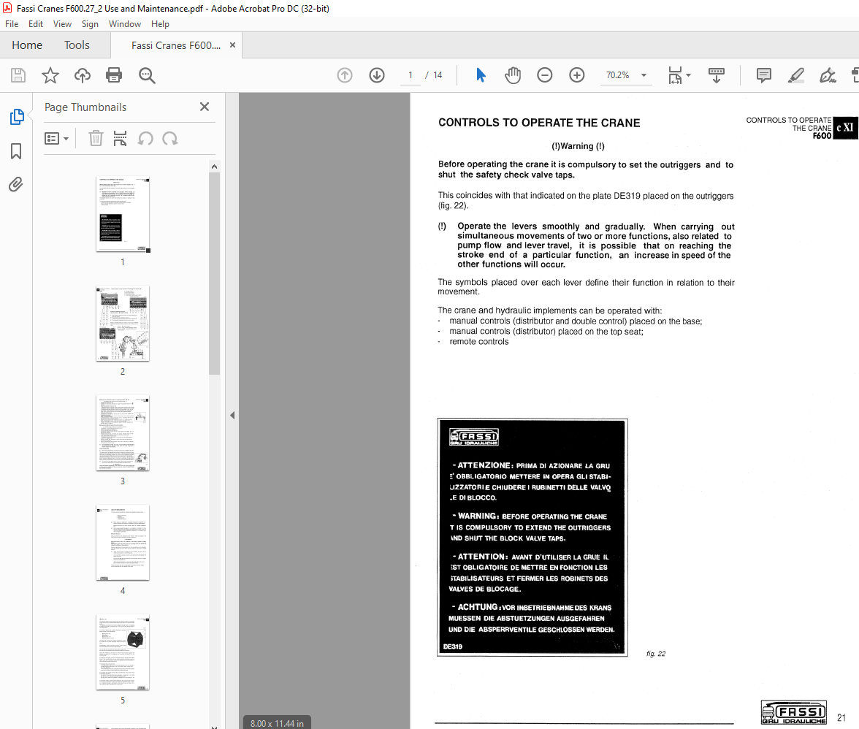
Task: Click the thumbnails panel scrollbar thumb
Action: point(214,273)
